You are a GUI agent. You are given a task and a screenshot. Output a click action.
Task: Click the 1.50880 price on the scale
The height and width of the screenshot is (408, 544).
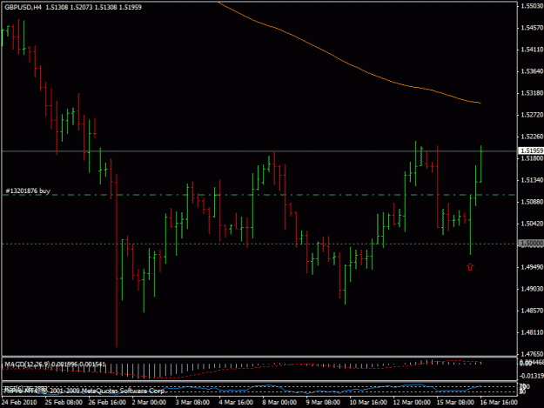point(532,202)
